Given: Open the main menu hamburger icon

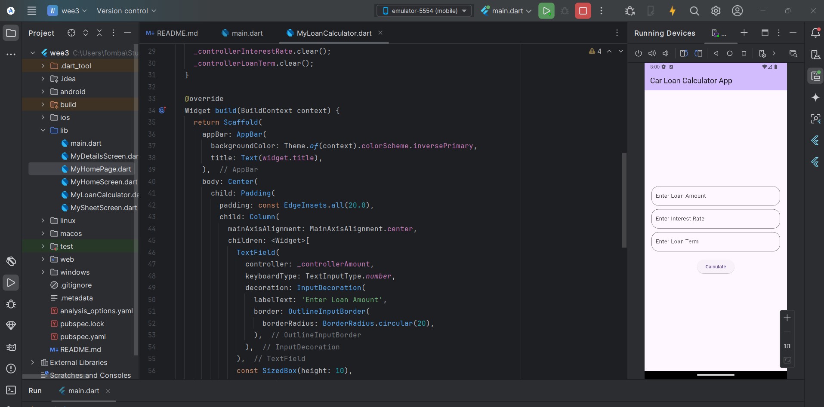Looking at the screenshot, I should pos(31,11).
